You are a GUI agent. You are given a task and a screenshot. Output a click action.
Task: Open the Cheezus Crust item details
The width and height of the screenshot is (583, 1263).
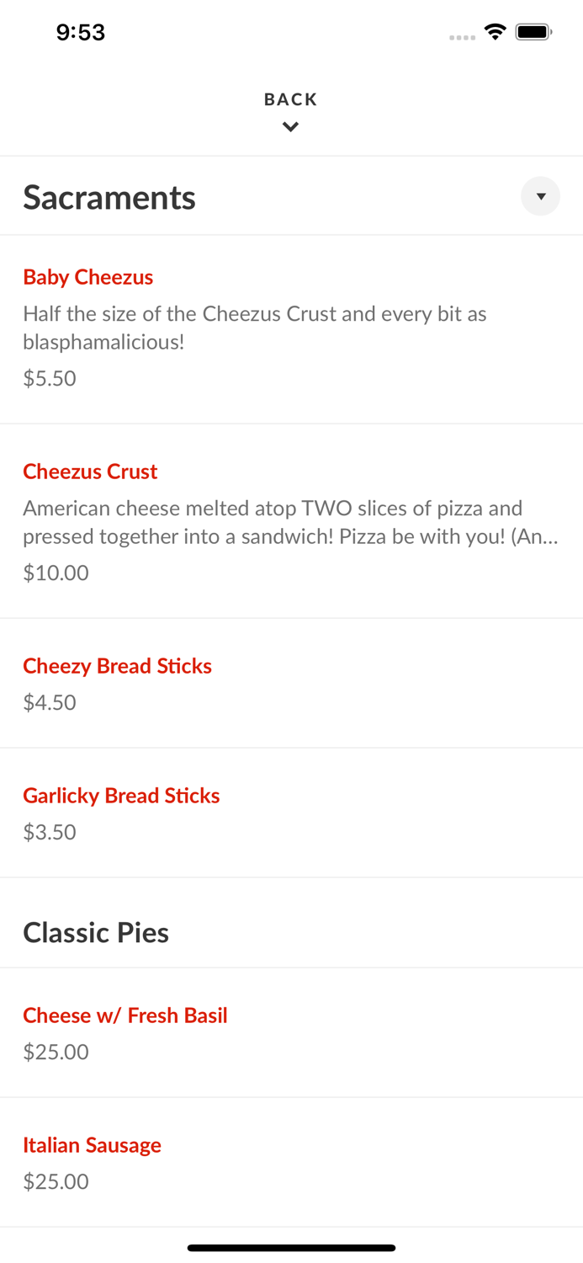coord(90,472)
